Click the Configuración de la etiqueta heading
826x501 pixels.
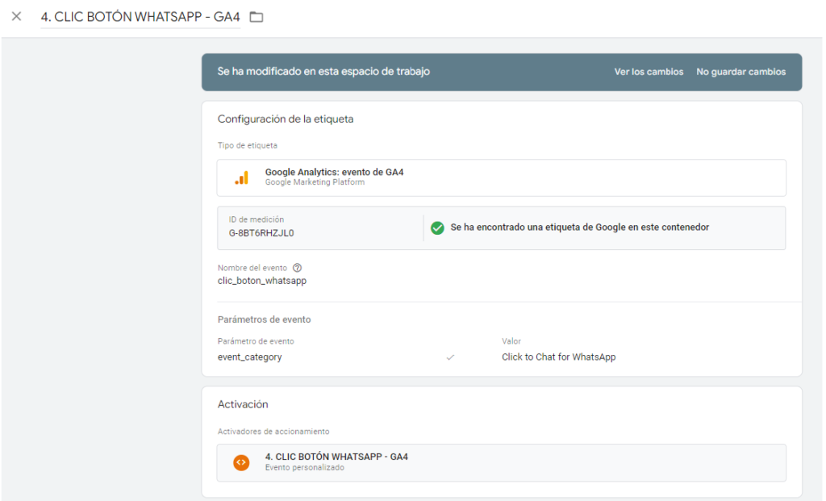286,119
